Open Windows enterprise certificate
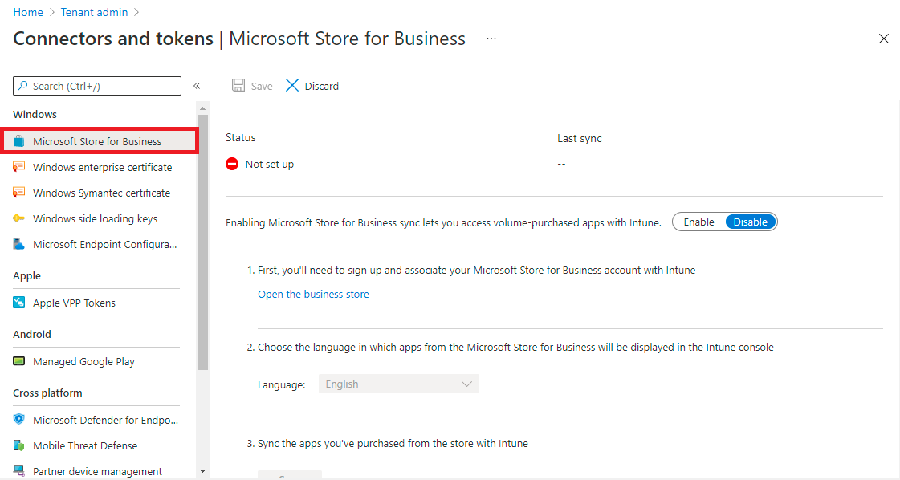 point(102,167)
